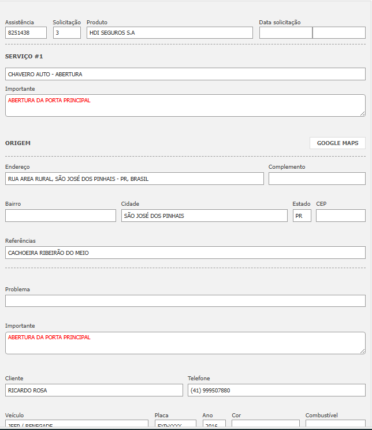Click the empty Bairro field
Viewport: 372px width, 430px height.
point(61,216)
